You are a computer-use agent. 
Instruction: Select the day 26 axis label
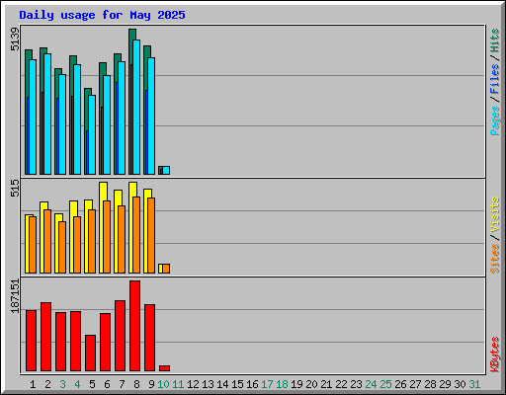coord(400,384)
